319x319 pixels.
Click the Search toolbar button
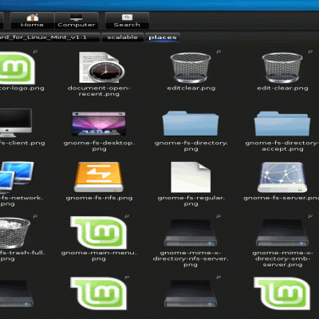pyautogui.click(x=127, y=21)
